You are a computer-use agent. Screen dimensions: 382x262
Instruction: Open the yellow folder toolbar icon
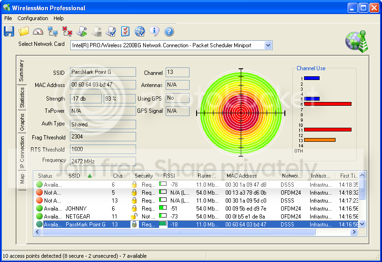pyautogui.click(x=23, y=31)
